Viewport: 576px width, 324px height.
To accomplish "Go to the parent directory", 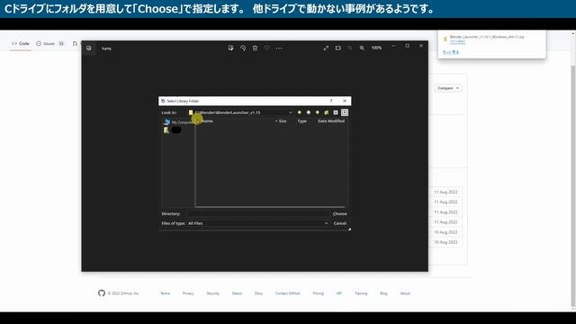I will 318,112.
